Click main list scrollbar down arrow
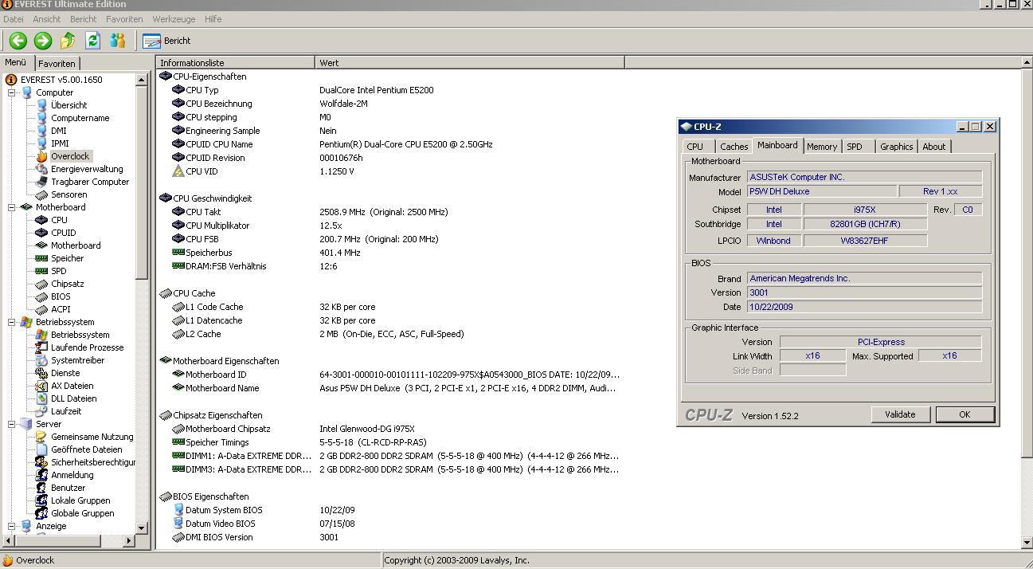Viewport: 1033px width, 569px height. click(1026, 543)
